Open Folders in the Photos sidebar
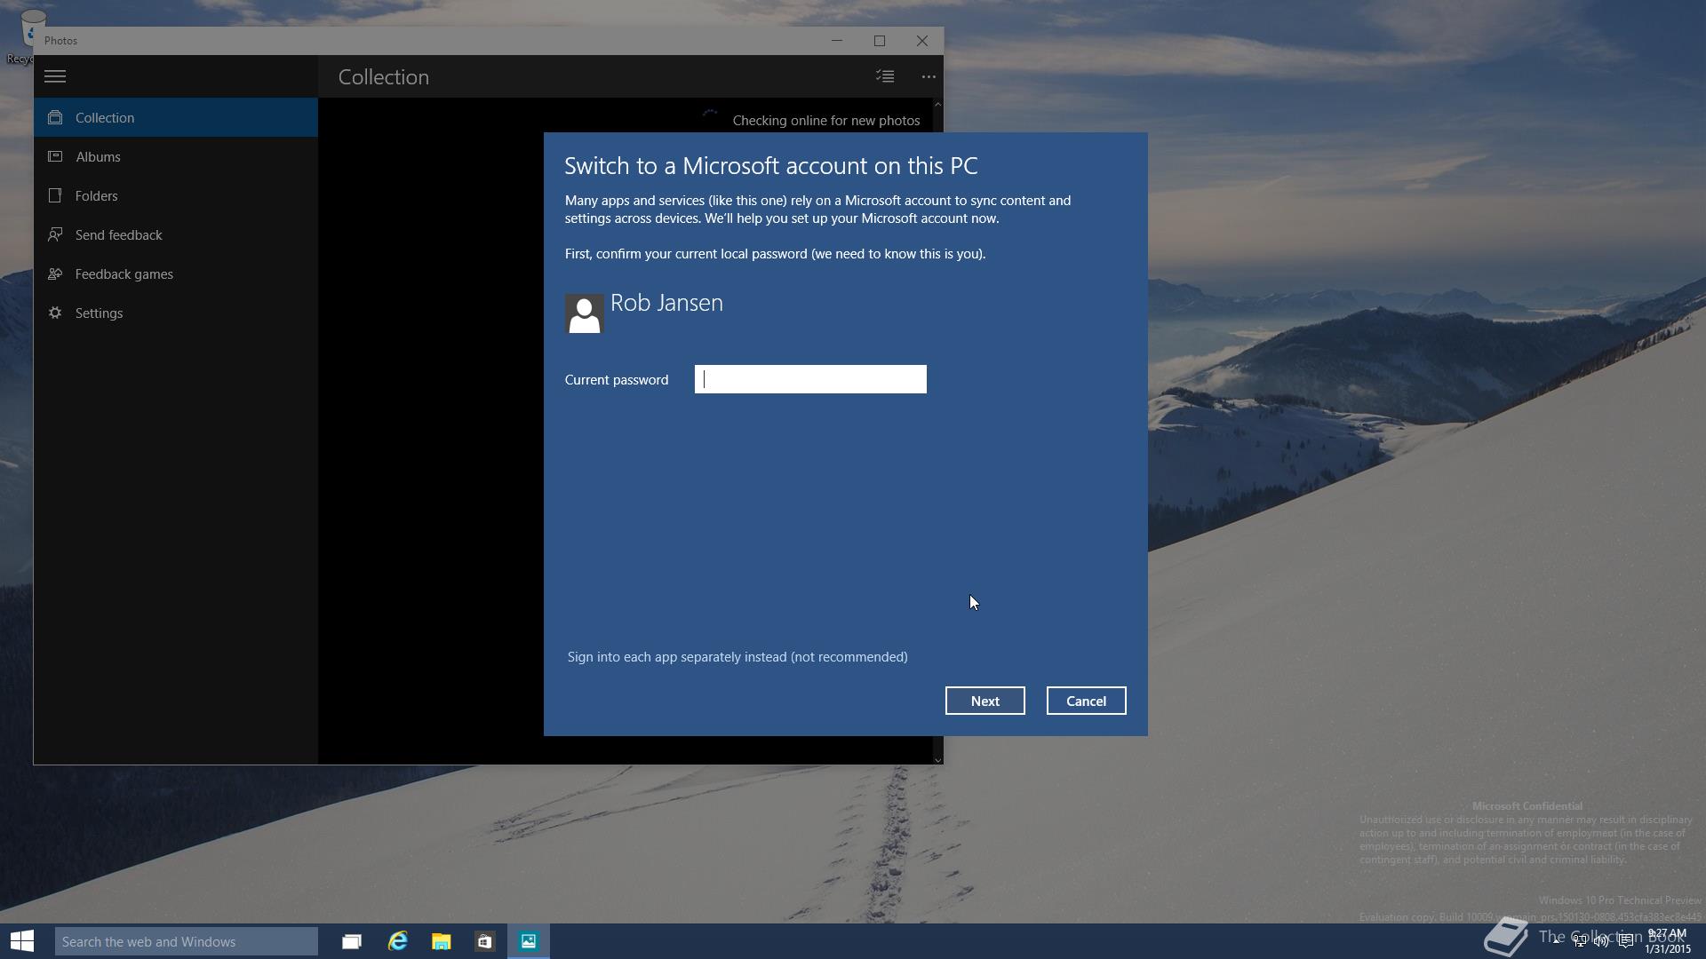Viewport: 1706px width, 959px height. pyautogui.click(x=176, y=195)
